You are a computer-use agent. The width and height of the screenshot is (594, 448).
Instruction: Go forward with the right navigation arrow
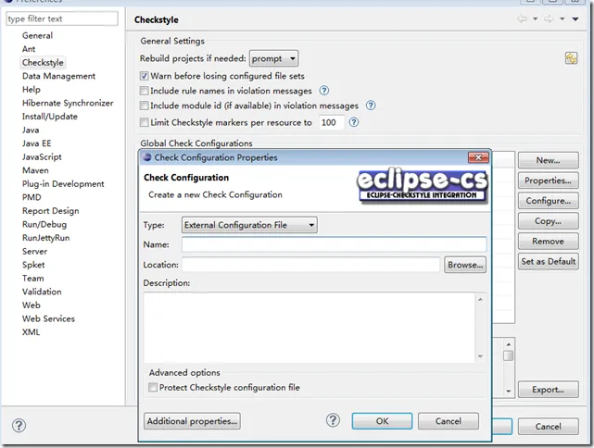click(549, 19)
